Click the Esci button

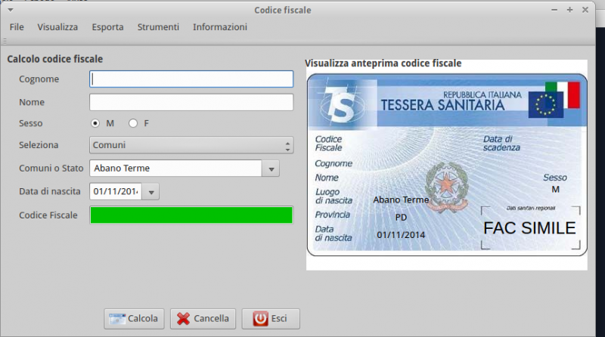coord(271,319)
